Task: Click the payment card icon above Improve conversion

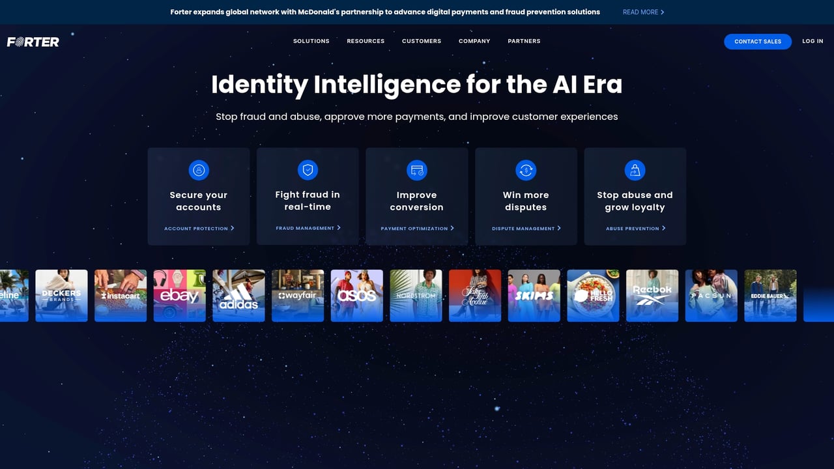Action: (416, 170)
